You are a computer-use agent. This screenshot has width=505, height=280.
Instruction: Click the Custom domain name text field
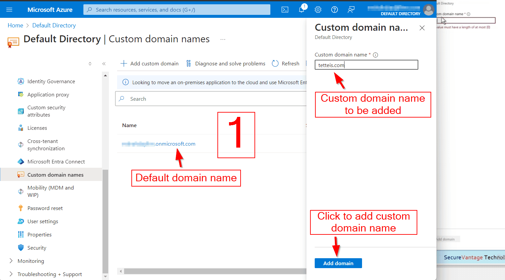click(x=366, y=65)
